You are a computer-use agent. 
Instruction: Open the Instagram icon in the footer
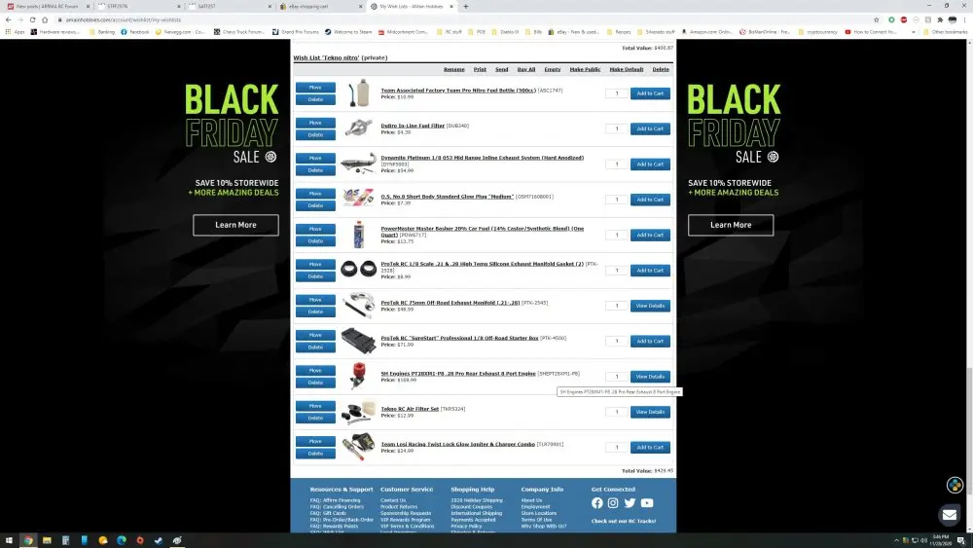(613, 502)
